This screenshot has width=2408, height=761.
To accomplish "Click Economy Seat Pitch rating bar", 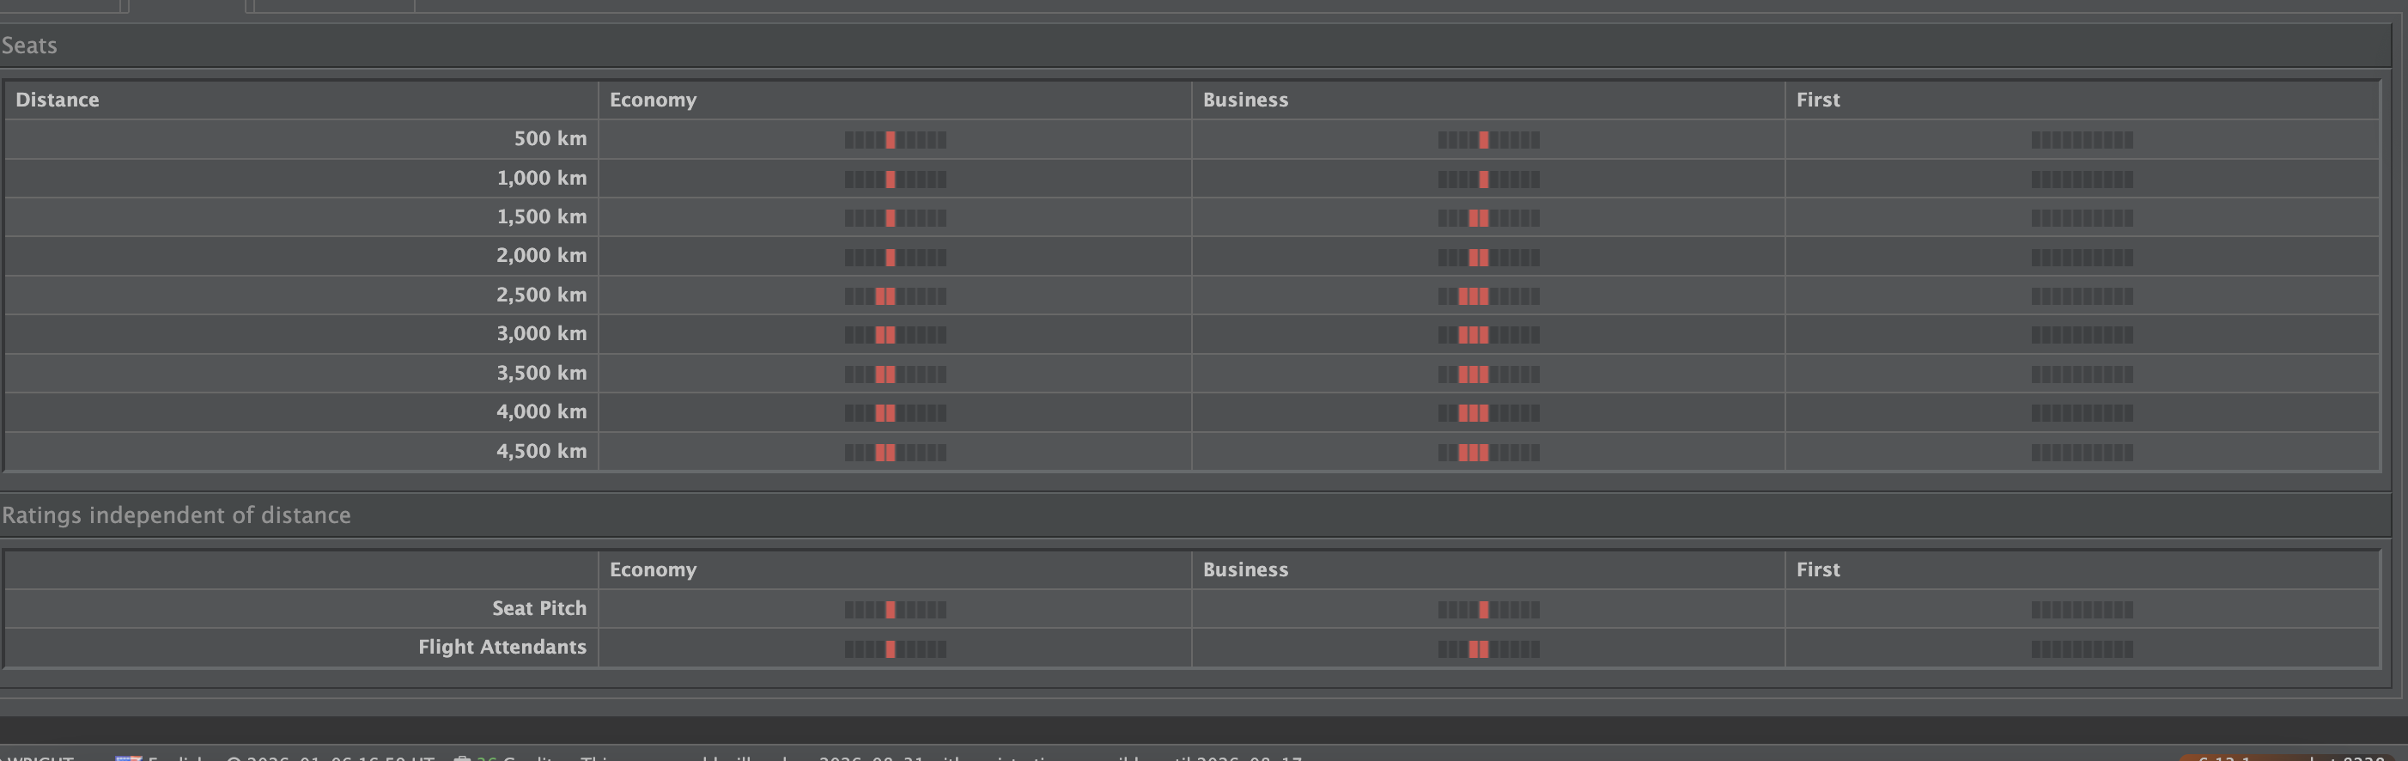I will (x=895, y=610).
